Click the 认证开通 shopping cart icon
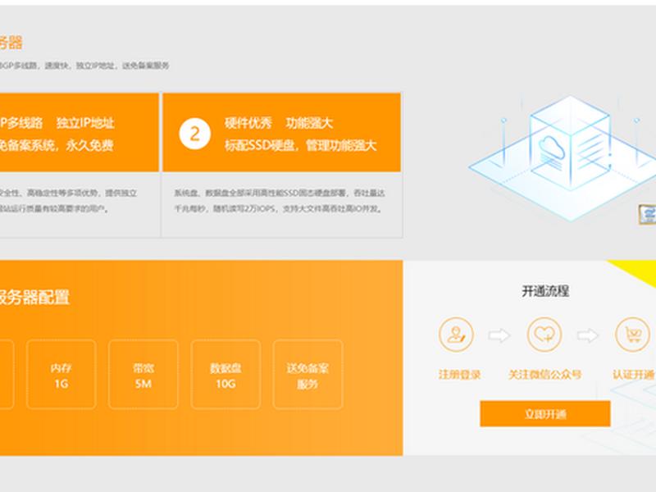 (632, 335)
